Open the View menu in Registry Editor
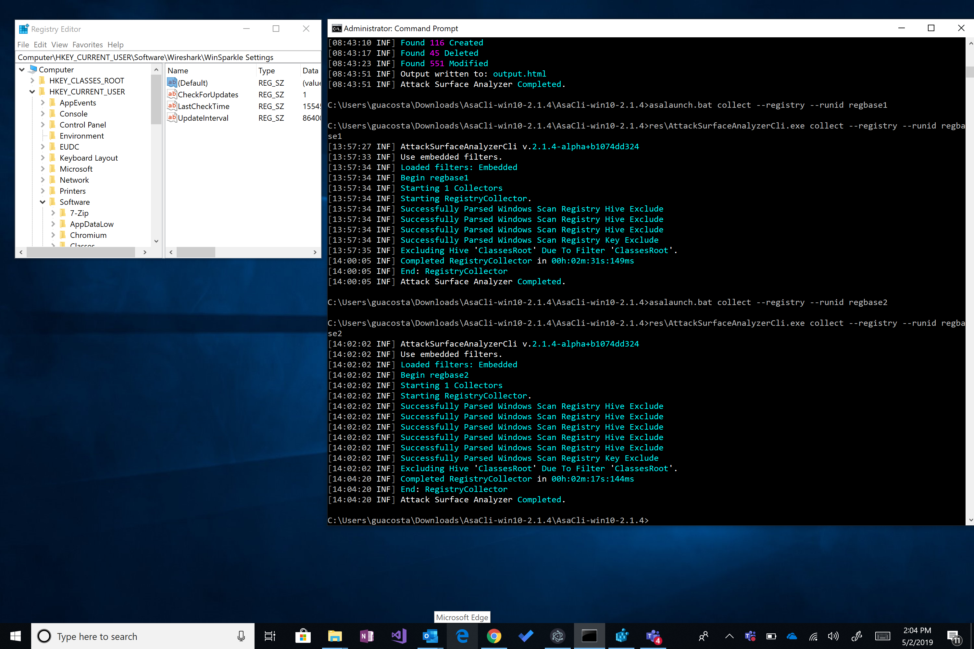974x649 pixels. point(59,45)
